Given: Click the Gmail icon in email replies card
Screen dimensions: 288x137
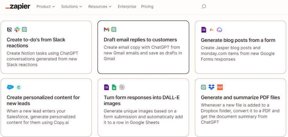Looking at the screenshot, I should 107,29.
